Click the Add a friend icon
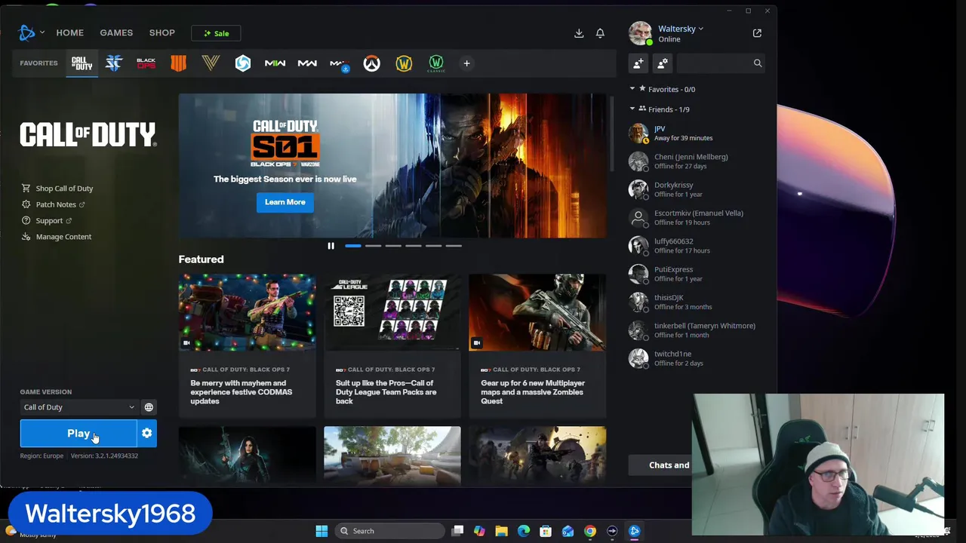966x543 pixels. click(x=638, y=63)
